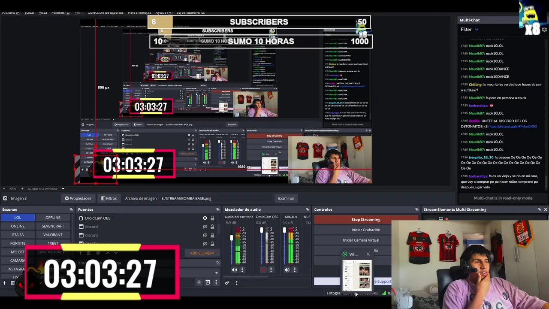Image resolution: width=549 pixels, height=309 pixels.
Task: Mute the Mic/Aux speaker icon
Action: pos(287,270)
